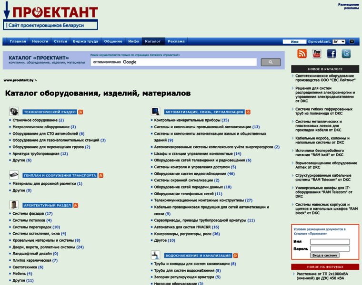Image resolution: width=362 pixels, height=285 pixels.
Task: Open Системы фасадов (17) category
Action: click(x=32, y=214)
